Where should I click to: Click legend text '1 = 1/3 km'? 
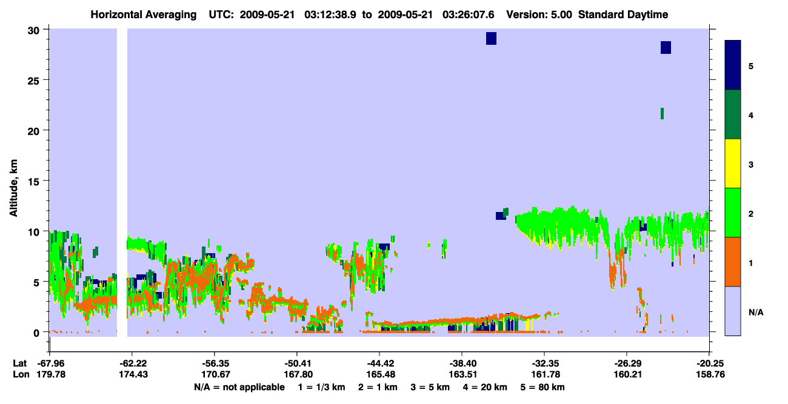click(x=322, y=387)
